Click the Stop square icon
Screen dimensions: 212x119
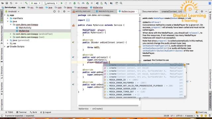point(92,3)
